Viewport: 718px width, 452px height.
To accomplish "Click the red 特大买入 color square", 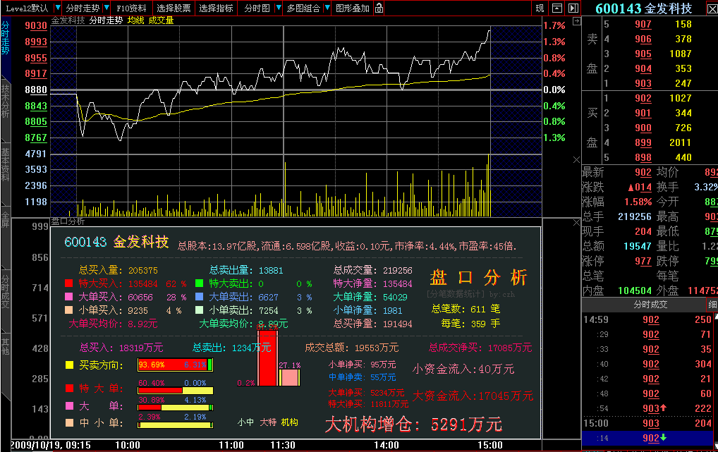I will click(68, 283).
